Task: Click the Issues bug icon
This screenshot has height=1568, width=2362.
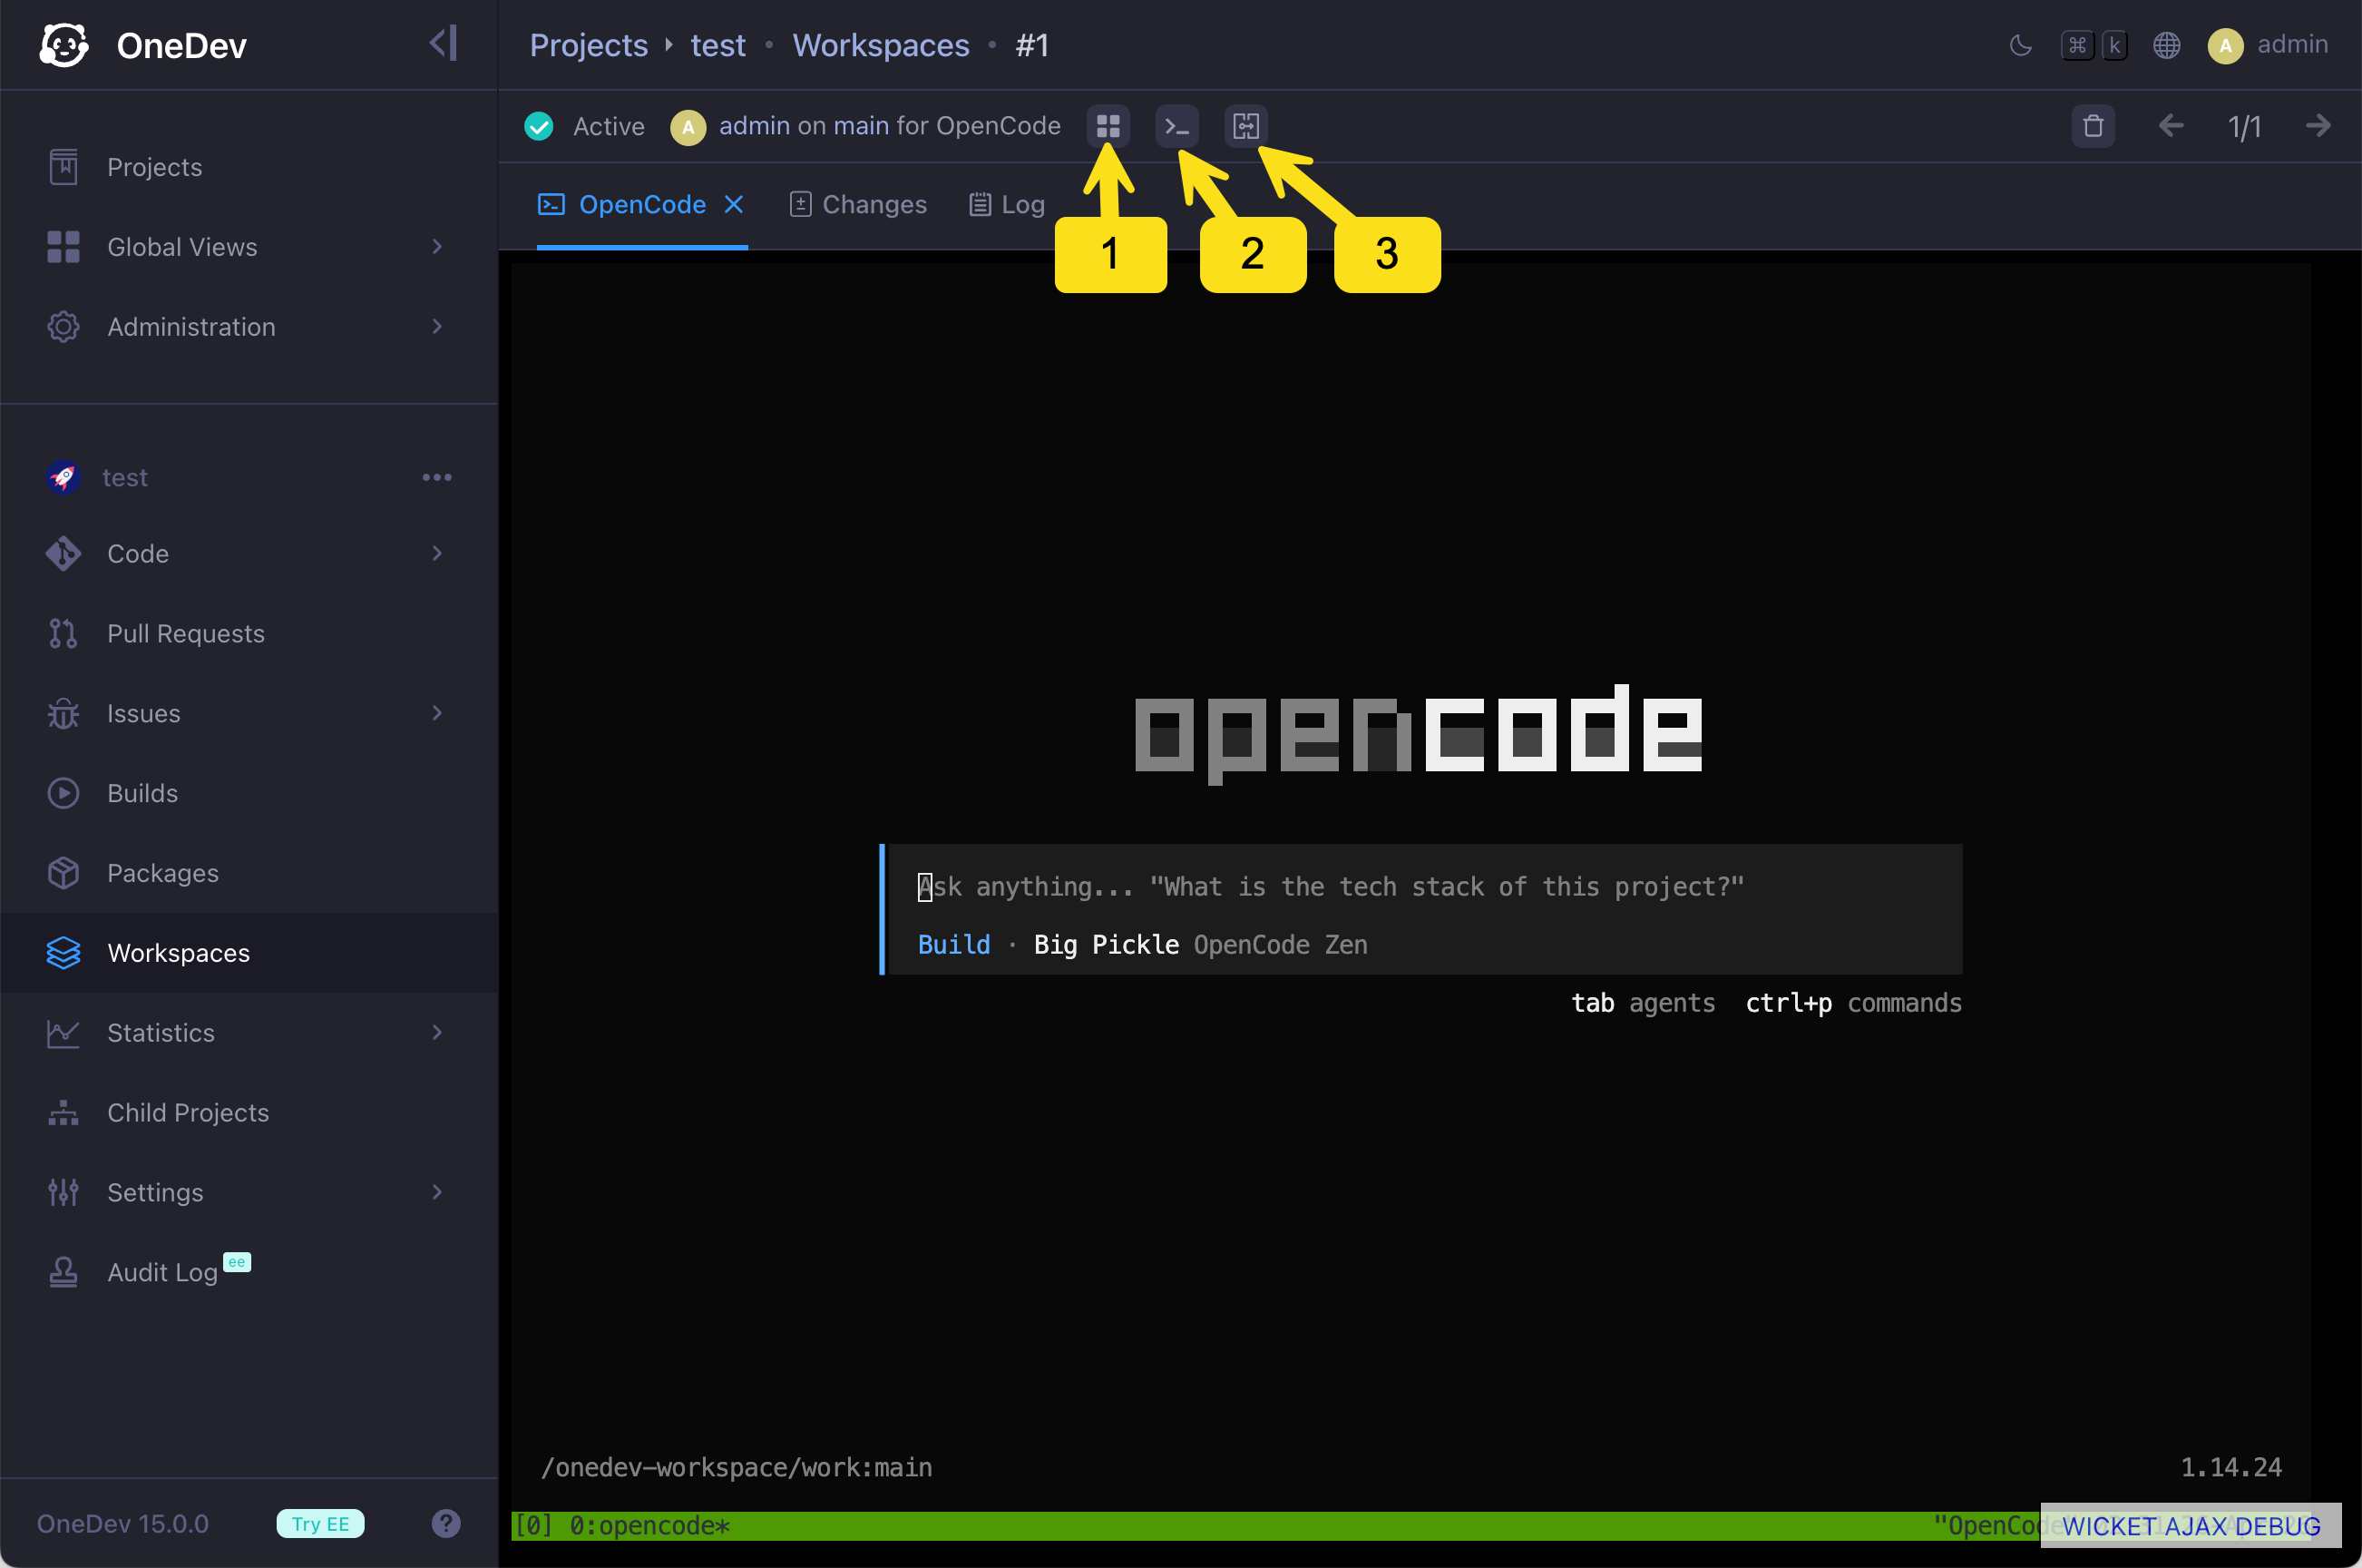Action: coord(63,713)
